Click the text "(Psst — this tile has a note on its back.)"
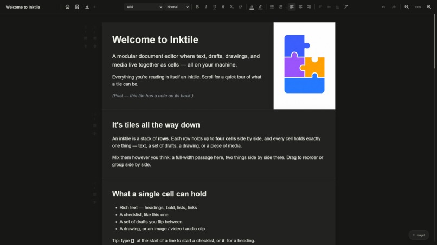 click(153, 96)
